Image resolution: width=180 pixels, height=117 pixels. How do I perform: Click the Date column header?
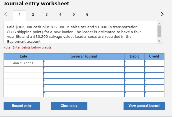coord(23,56)
